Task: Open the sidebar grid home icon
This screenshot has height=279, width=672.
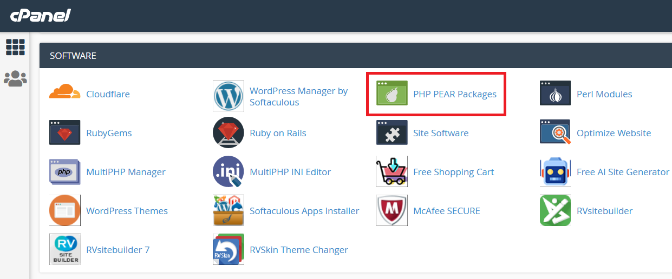Action: 15,47
